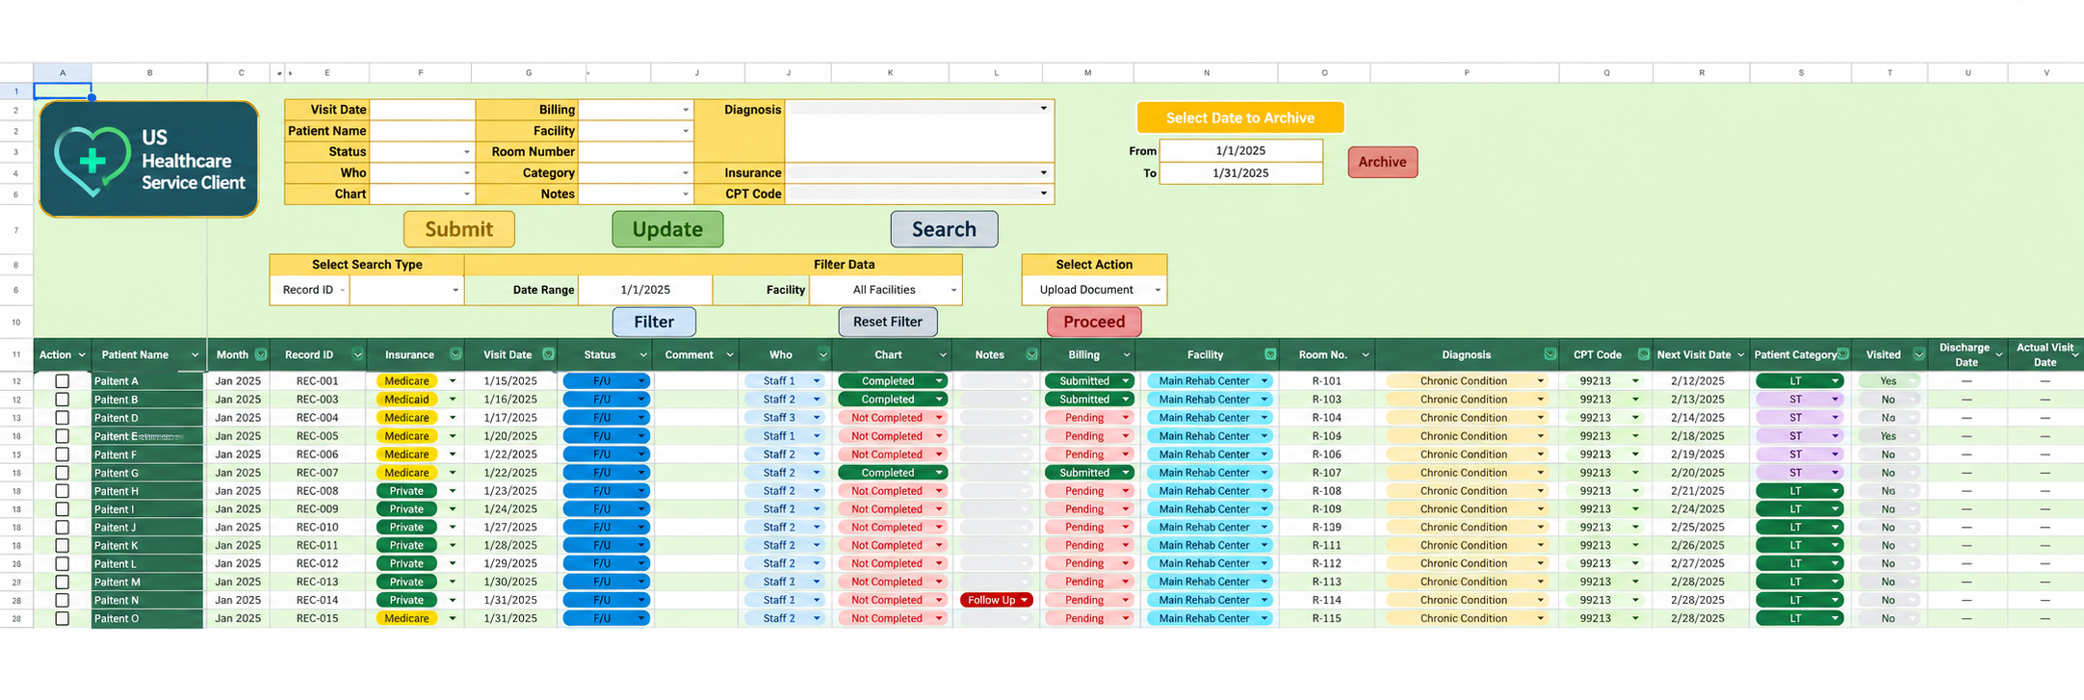The image size is (2084, 700).
Task: Click the Select Date to Archive button
Action: 1240,117
